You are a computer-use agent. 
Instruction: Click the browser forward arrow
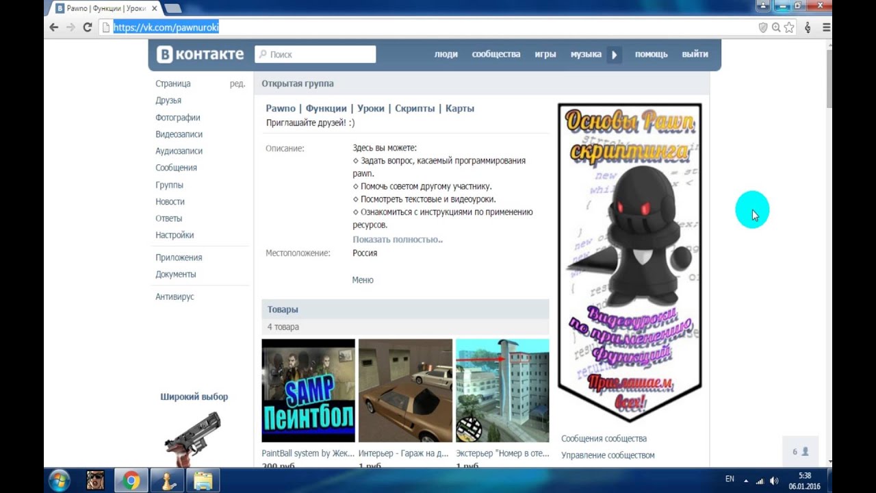point(70,27)
